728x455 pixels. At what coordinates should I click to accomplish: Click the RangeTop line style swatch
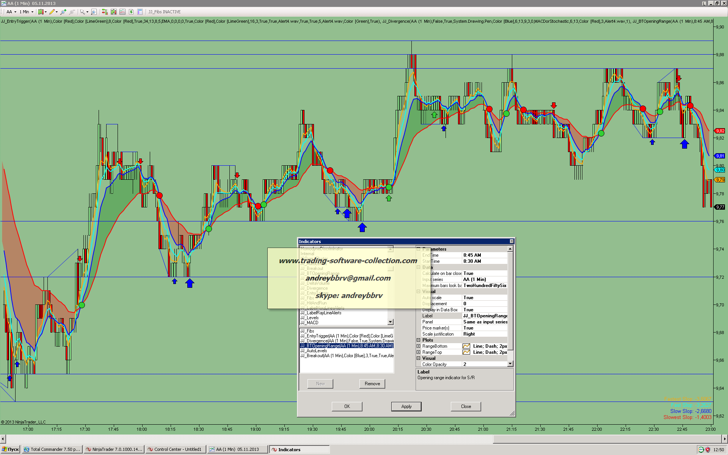point(466,352)
